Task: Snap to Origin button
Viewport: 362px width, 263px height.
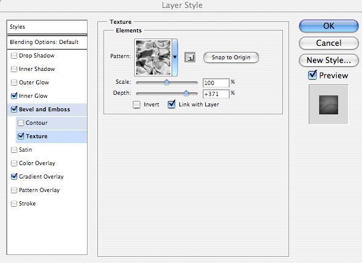Action: 231,57
